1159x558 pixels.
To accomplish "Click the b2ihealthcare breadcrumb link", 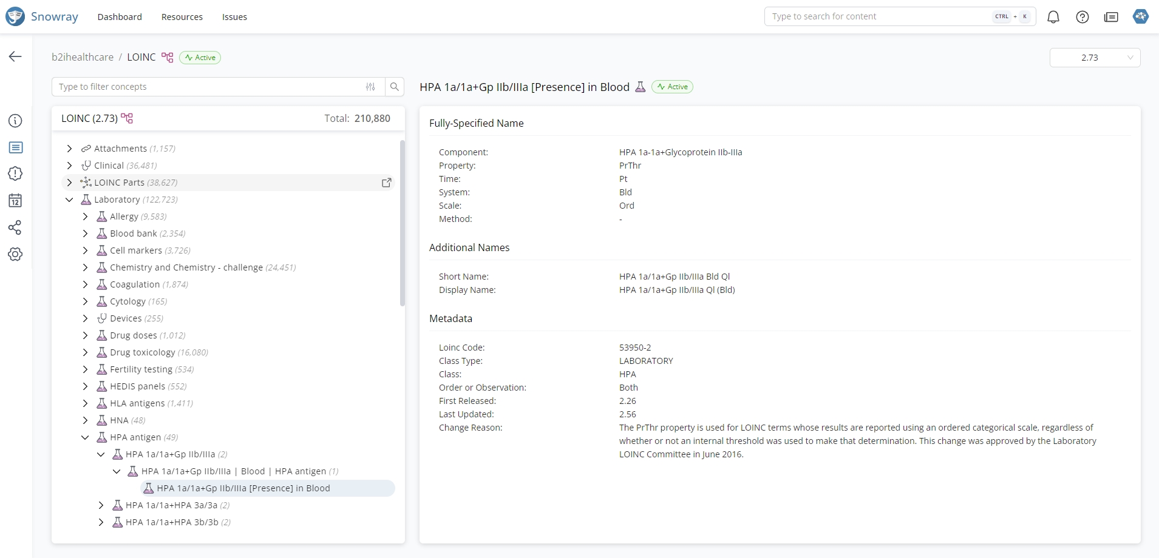I will click(x=83, y=57).
